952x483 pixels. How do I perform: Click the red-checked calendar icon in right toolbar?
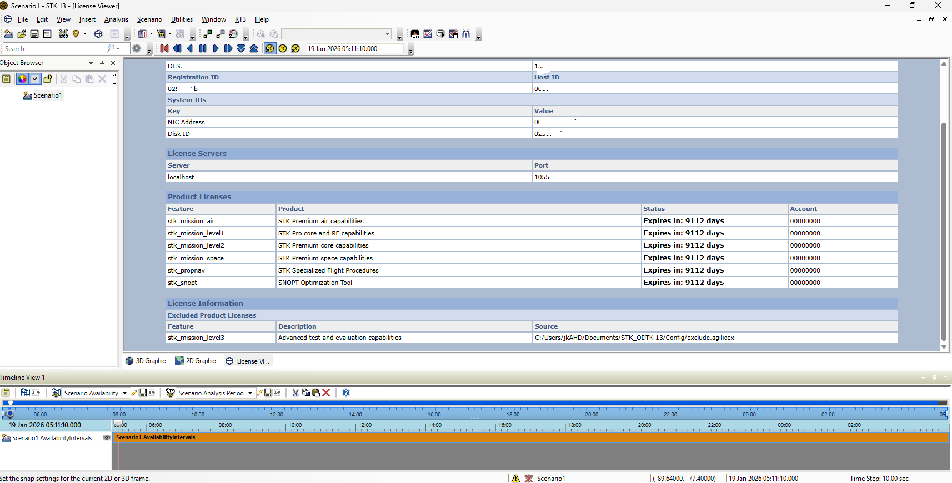(x=428, y=34)
